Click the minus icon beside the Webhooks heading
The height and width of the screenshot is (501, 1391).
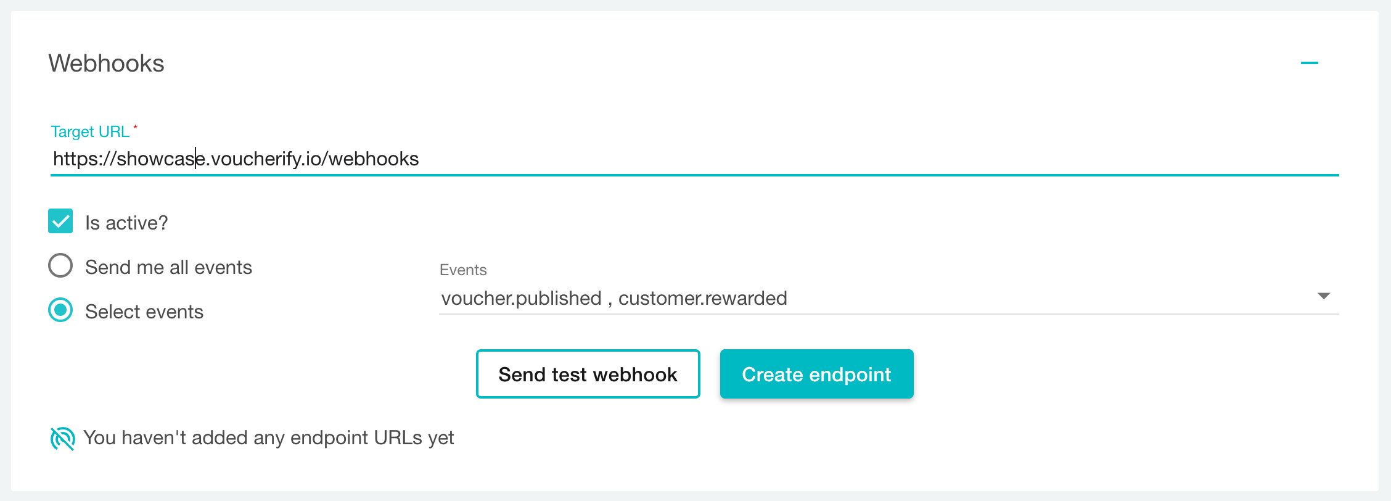1310,62
